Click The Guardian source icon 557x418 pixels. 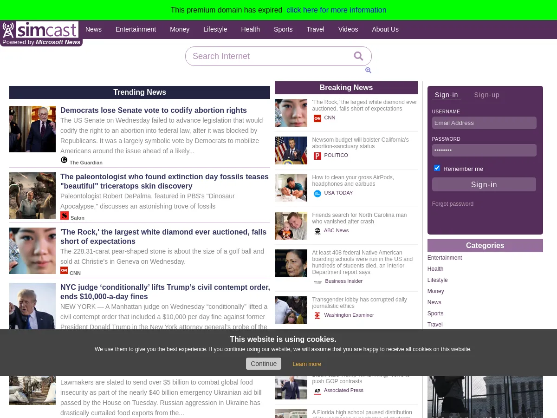64,160
